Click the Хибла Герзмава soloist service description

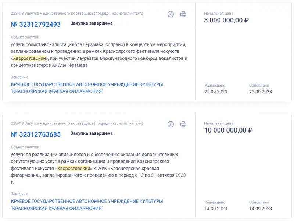click(x=99, y=55)
